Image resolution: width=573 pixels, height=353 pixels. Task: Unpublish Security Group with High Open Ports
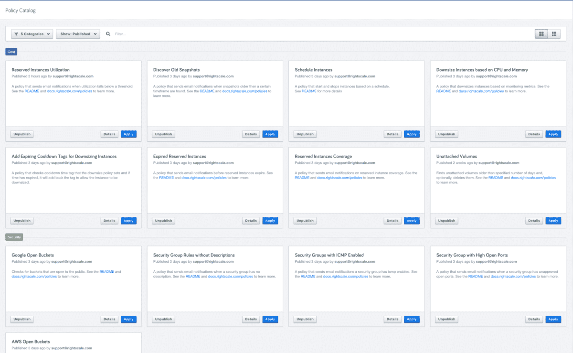tap(446, 319)
